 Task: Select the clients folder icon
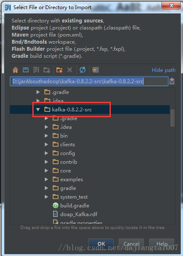point(56,144)
